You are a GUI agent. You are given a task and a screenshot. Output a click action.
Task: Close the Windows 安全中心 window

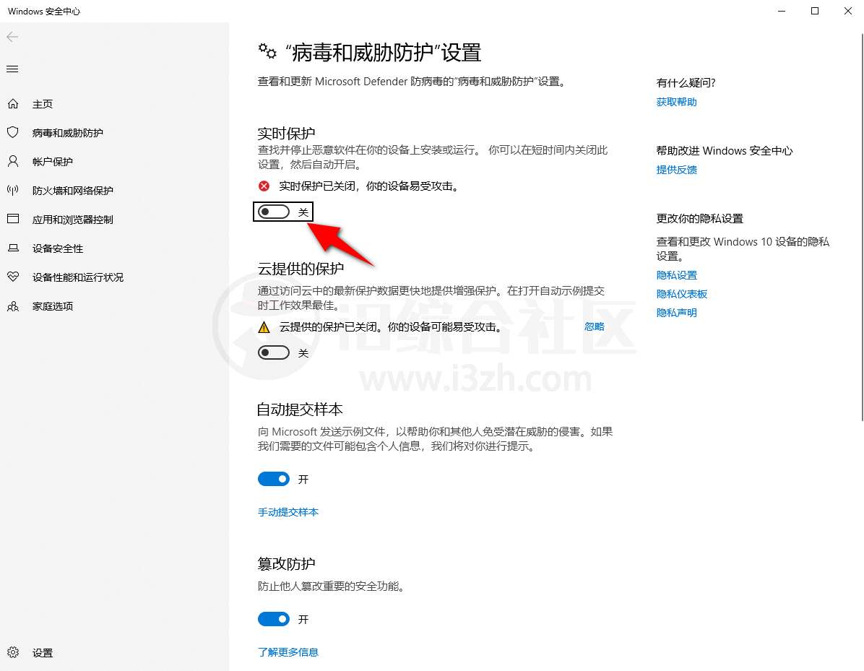click(x=847, y=11)
